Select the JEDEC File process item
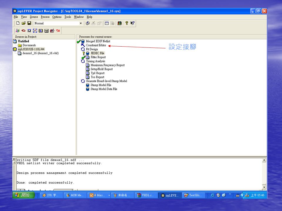 tap(97, 53)
